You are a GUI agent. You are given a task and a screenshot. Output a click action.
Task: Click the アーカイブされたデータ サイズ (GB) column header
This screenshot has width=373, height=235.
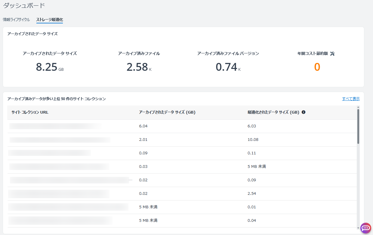[x=167, y=112]
